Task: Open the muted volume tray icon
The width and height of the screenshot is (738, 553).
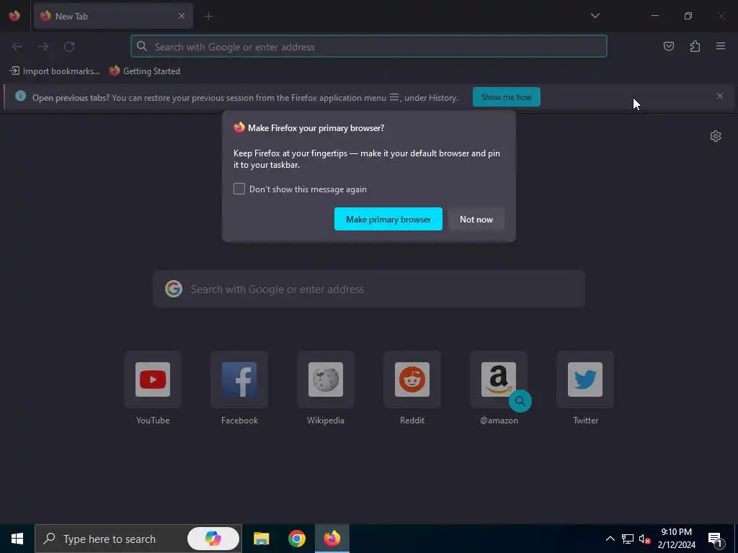Action: (644, 539)
